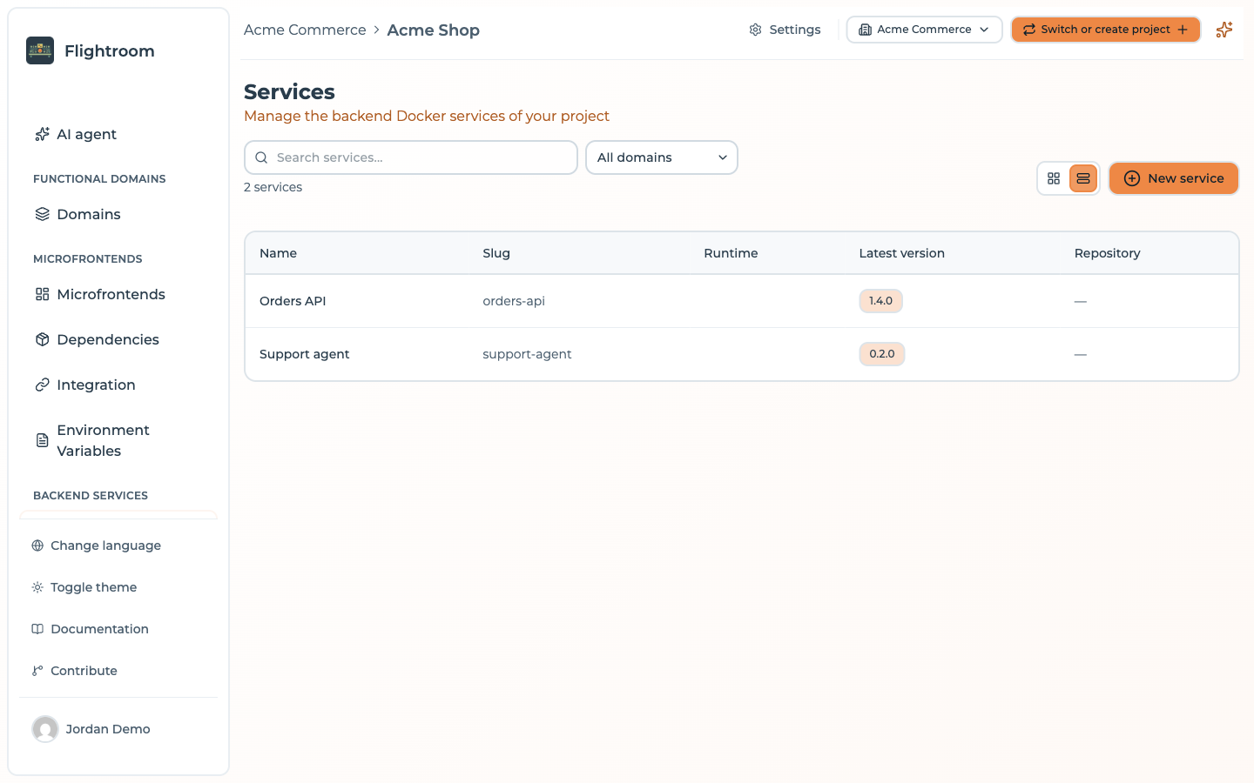Click the Search services input field
The image size is (1254, 783).
(411, 157)
